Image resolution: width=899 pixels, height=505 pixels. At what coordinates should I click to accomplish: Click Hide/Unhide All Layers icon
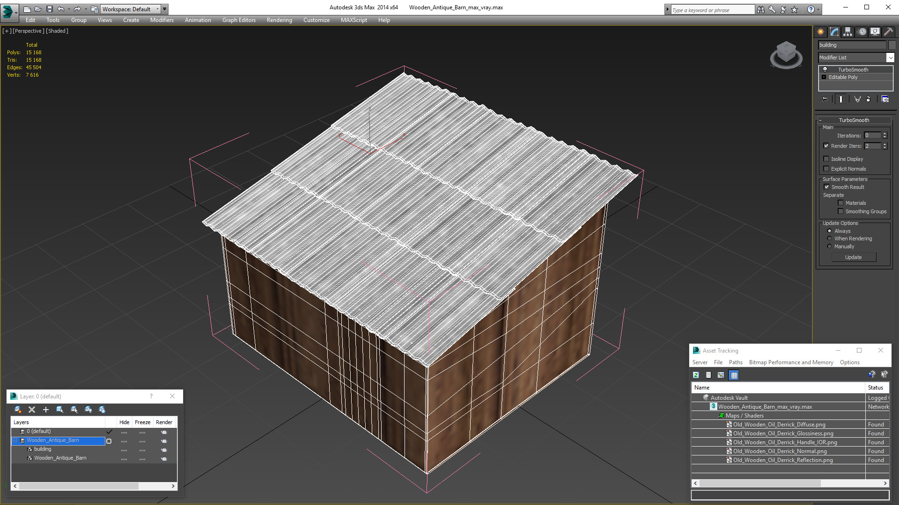(88, 410)
